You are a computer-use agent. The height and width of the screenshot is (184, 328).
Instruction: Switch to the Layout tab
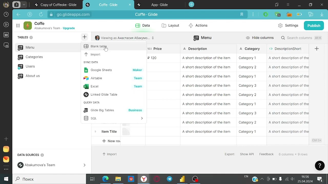170,26
